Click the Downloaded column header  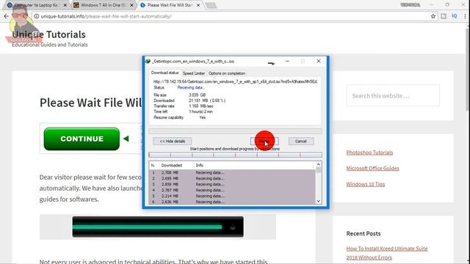click(172, 165)
